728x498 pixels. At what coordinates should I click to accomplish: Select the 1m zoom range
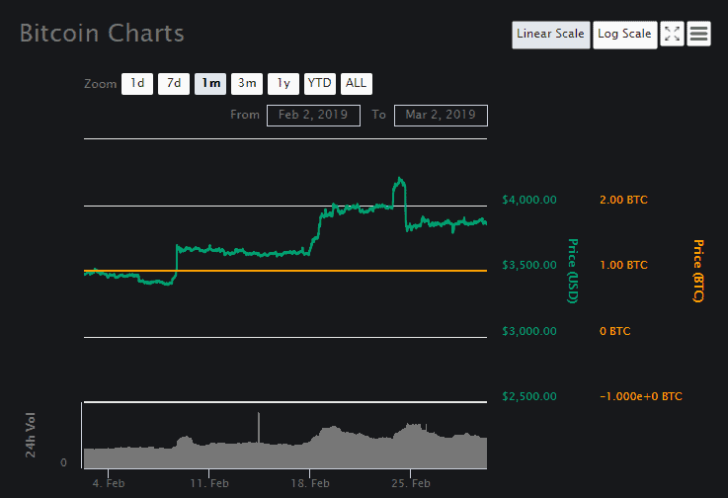[210, 84]
